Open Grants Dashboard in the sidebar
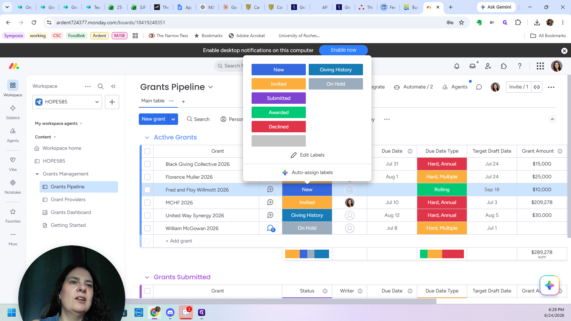 pos(71,213)
